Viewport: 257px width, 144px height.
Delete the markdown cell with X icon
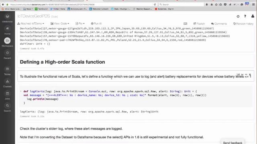pos(250,74)
